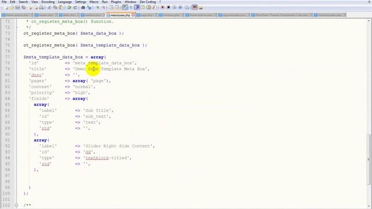
Task: Click the 'dd' id value on line 93
Action: pos(88,152)
